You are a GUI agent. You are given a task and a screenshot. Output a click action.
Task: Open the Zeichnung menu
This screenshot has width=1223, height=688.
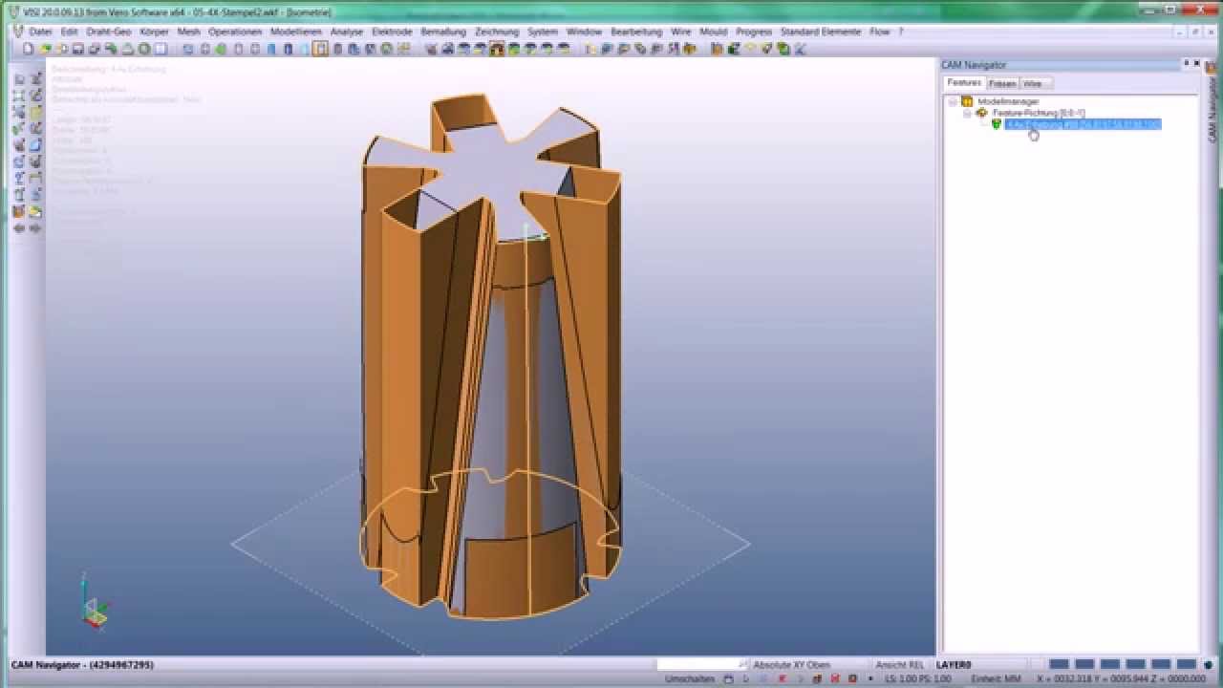tap(497, 32)
